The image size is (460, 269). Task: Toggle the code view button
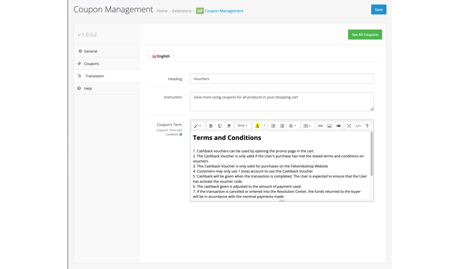pos(358,126)
